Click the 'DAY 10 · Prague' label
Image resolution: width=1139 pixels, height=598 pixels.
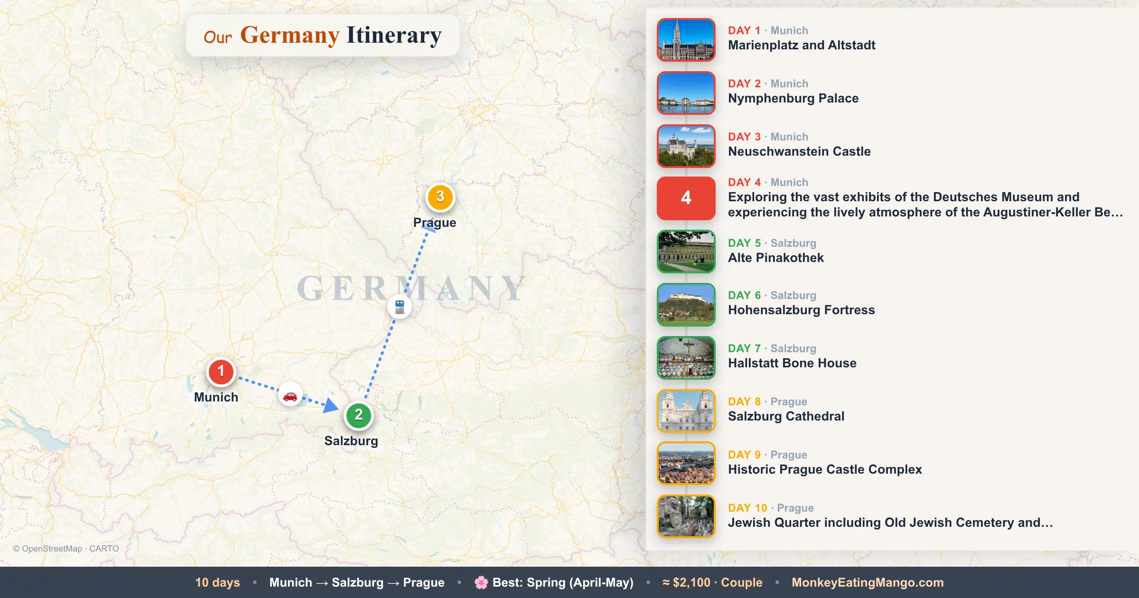[x=771, y=508]
